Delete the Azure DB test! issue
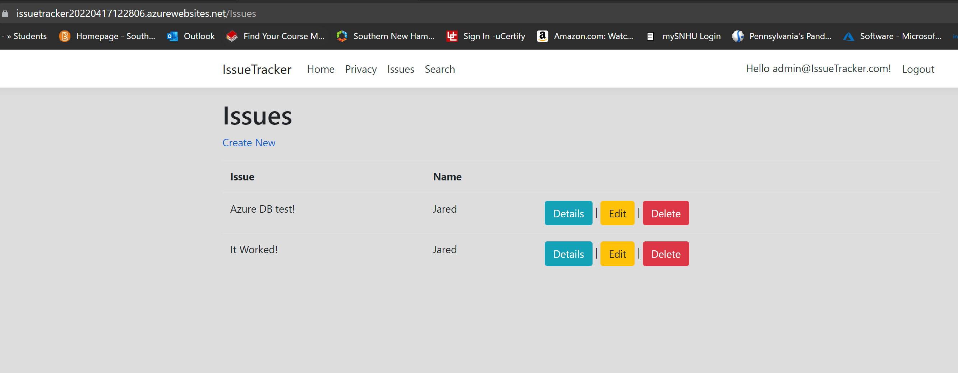Screen dimensions: 958x373 click(x=666, y=213)
